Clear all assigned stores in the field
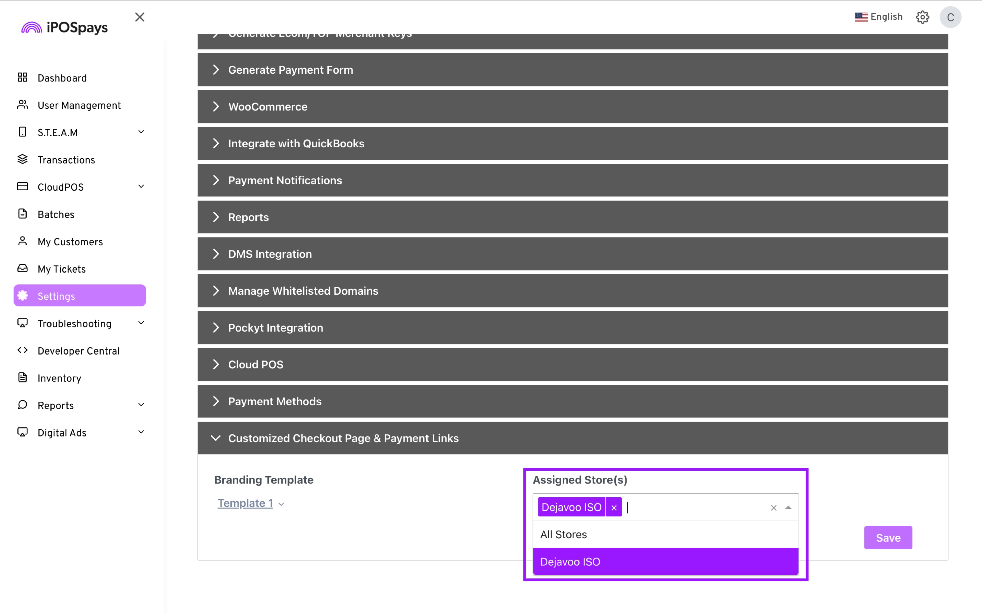Screen dimensions: 982x614 [774, 508]
